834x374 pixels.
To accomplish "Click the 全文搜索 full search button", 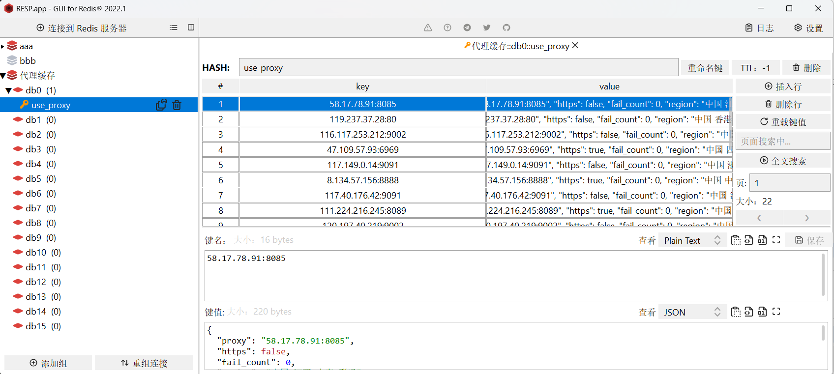I will point(783,161).
